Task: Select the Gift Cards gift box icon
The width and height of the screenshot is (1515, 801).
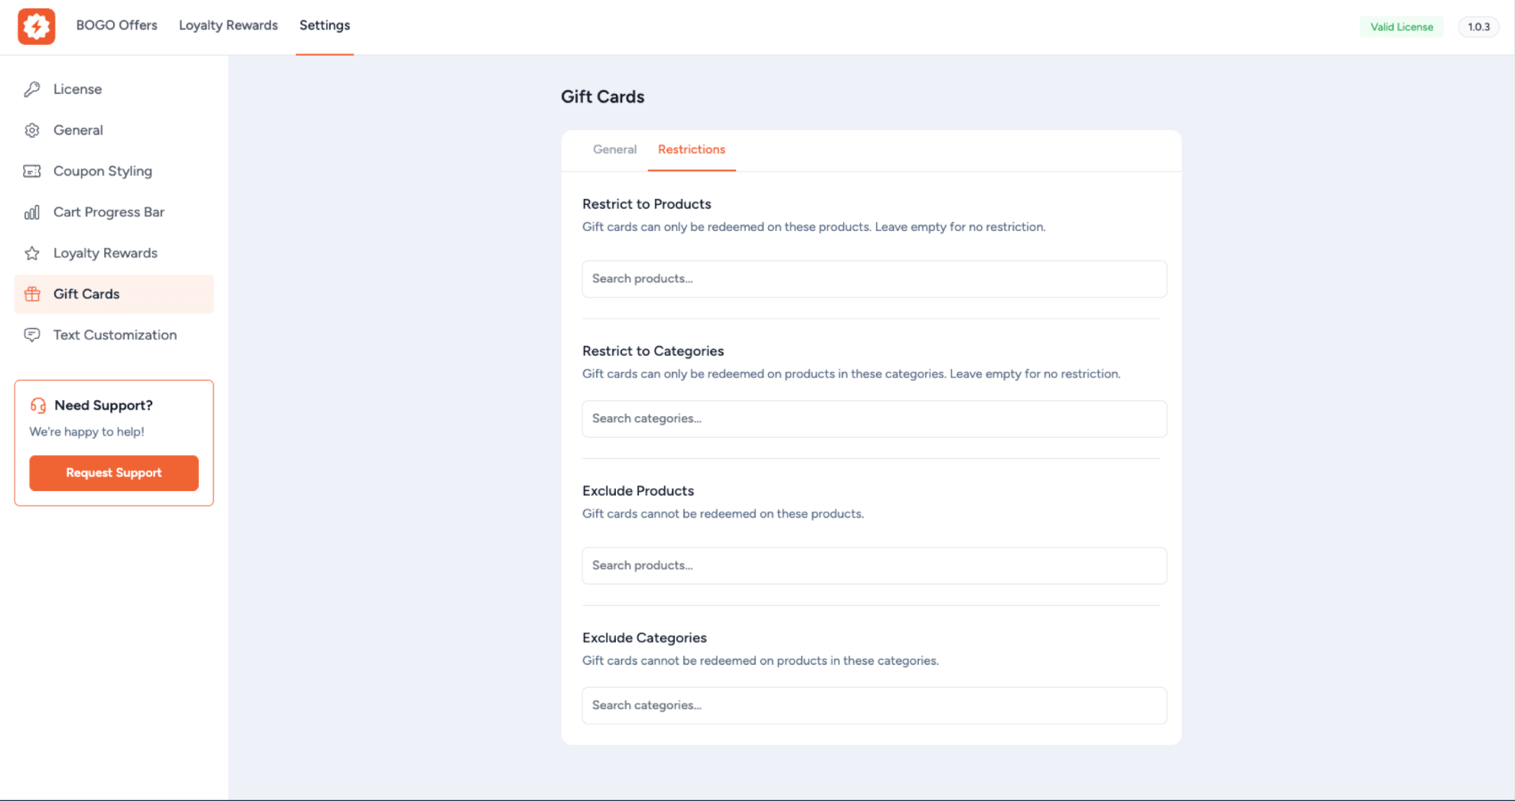Action: pyautogui.click(x=31, y=294)
